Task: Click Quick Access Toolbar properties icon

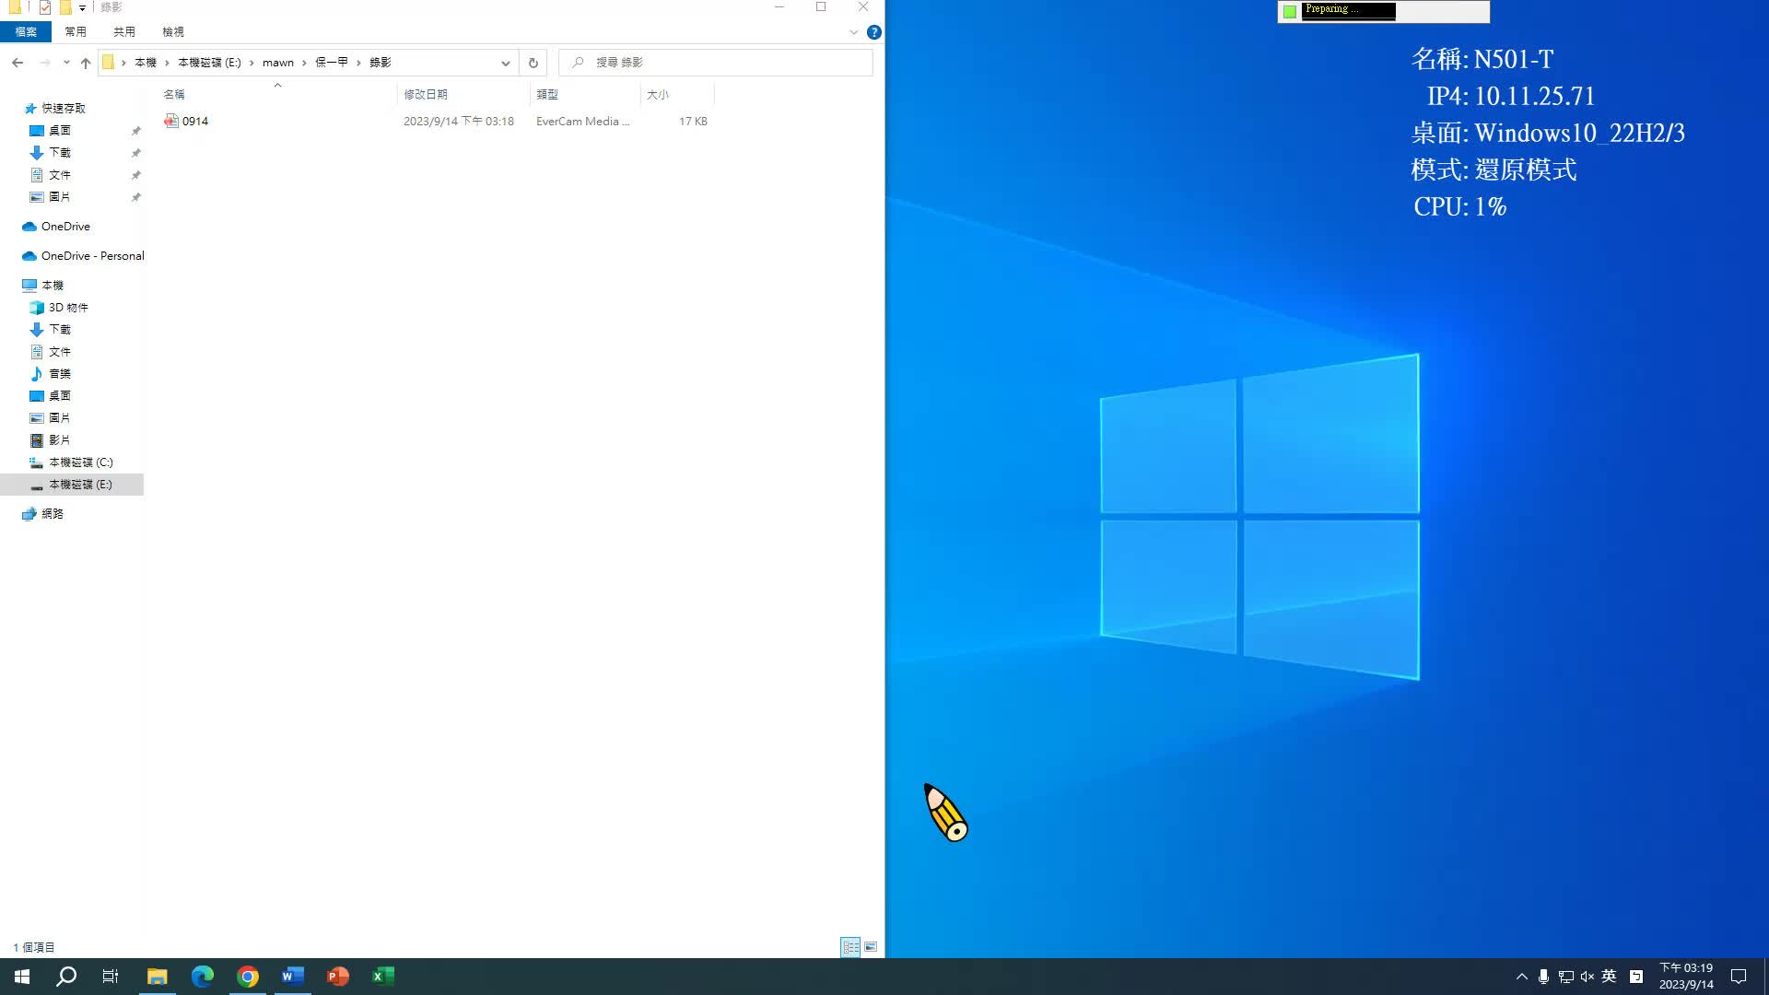Action: (44, 7)
